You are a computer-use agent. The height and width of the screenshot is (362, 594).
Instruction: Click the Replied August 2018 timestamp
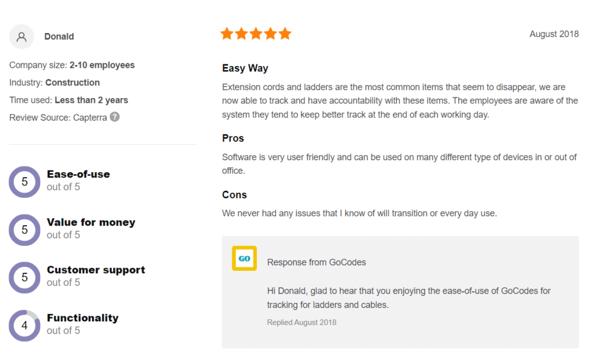click(302, 322)
